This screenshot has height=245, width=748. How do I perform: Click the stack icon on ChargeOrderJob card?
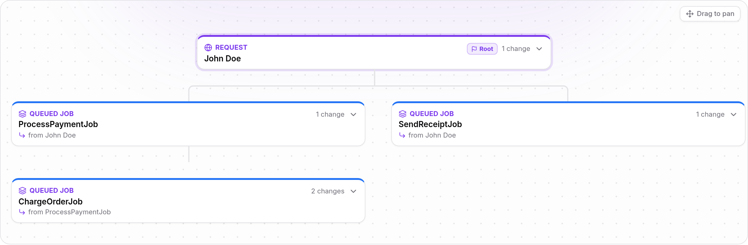click(22, 191)
